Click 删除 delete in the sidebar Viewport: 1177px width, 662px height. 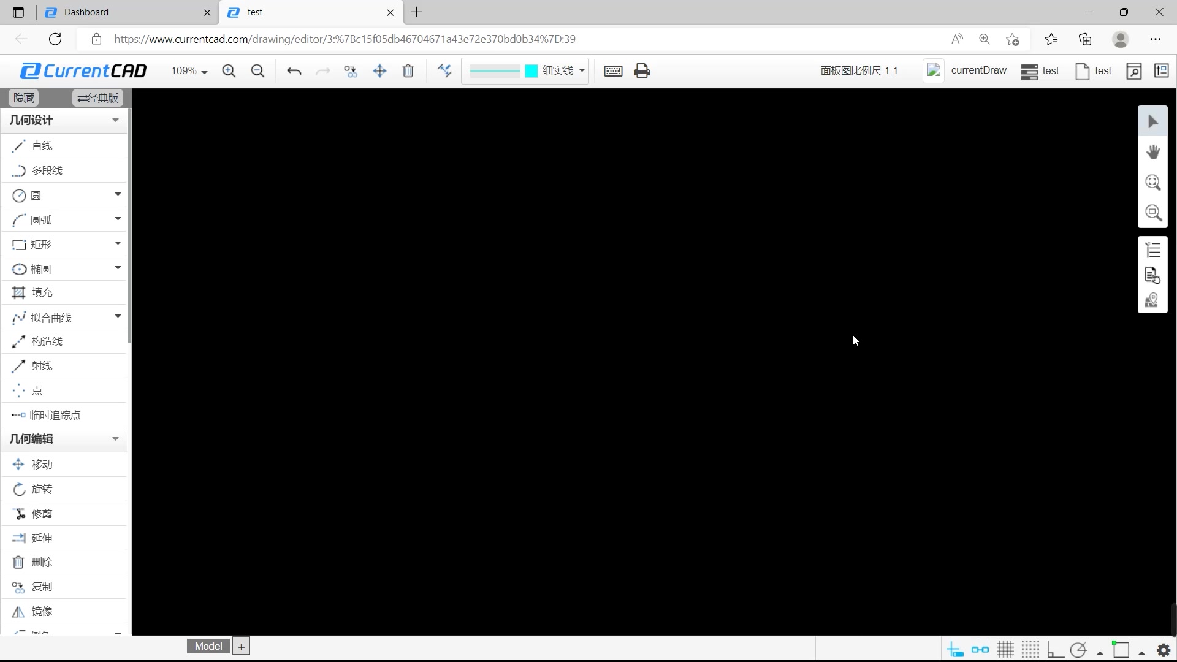click(64, 562)
